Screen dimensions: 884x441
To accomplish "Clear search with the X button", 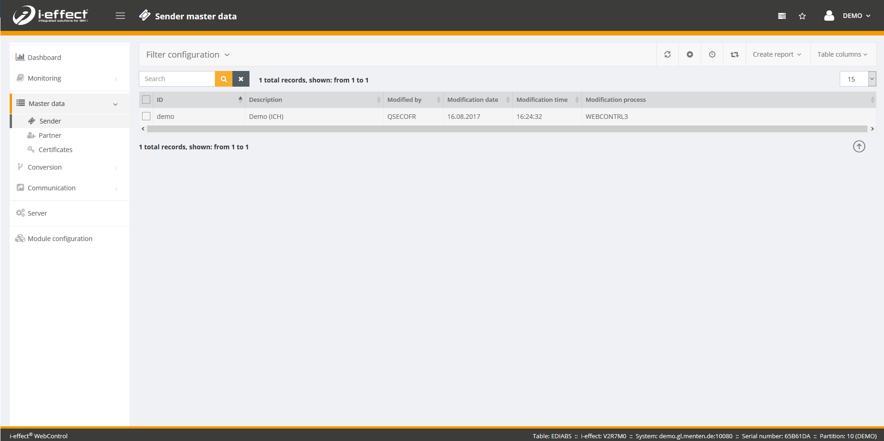I will click(x=241, y=79).
